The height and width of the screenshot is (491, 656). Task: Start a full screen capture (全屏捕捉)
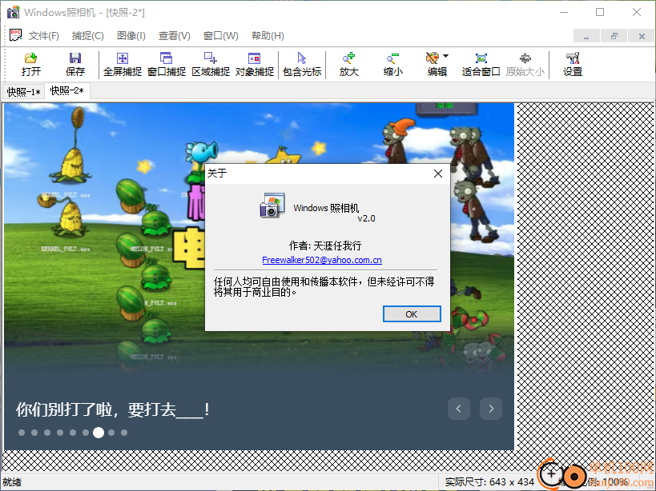coord(123,64)
